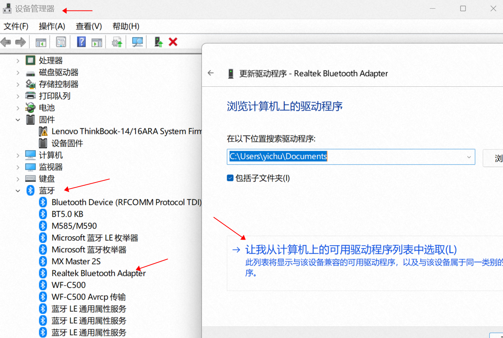The image size is (503, 338).
Task: Click the 固件 category label
Action: [47, 119]
